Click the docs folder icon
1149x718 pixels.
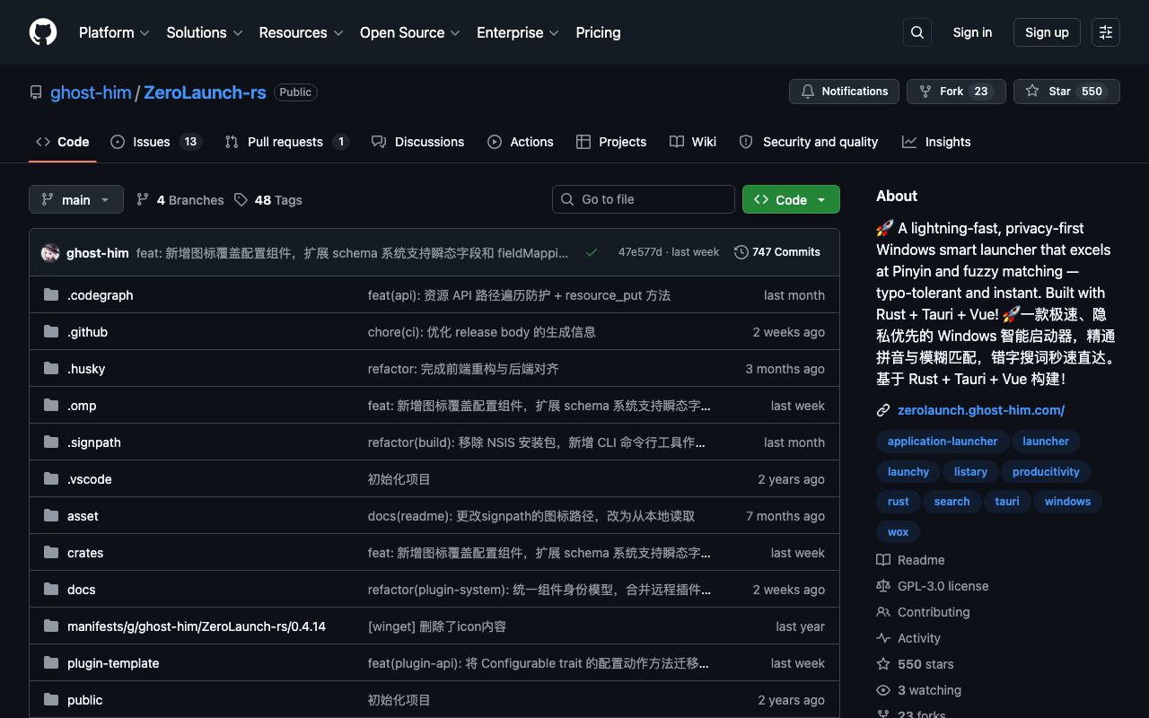(x=51, y=590)
